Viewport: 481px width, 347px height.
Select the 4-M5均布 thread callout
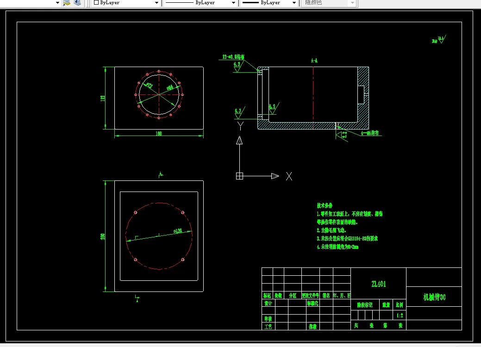click(x=370, y=133)
